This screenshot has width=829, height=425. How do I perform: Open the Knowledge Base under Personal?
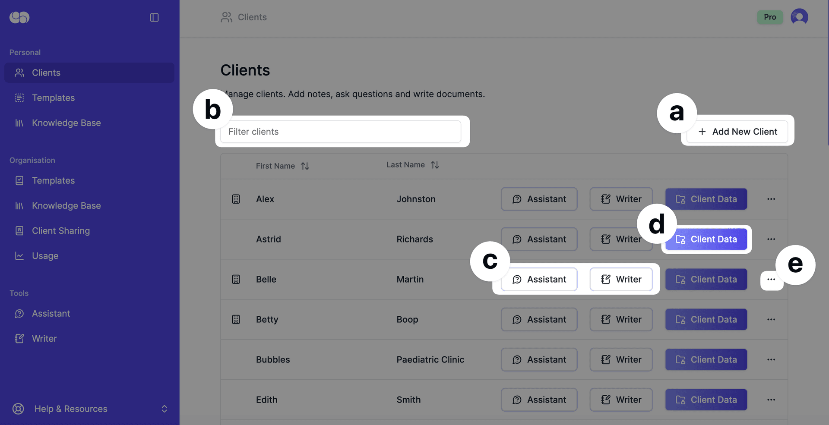66,123
